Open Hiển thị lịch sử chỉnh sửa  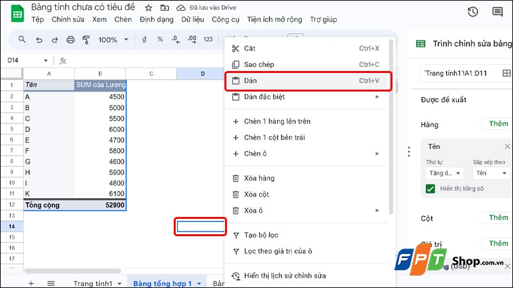pyautogui.click(x=307, y=276)
